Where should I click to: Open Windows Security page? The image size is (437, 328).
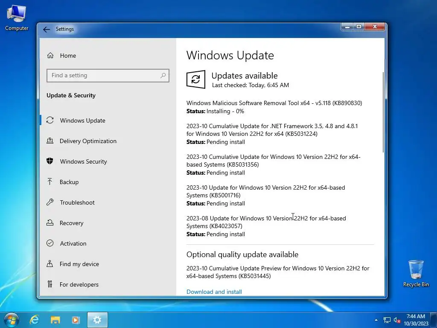click(x=83, y=161)
